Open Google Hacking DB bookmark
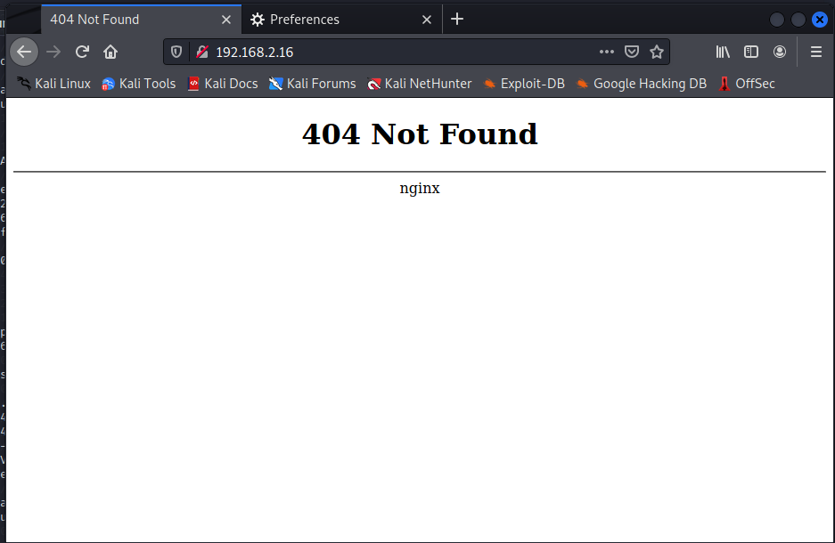 coord(641,84)
